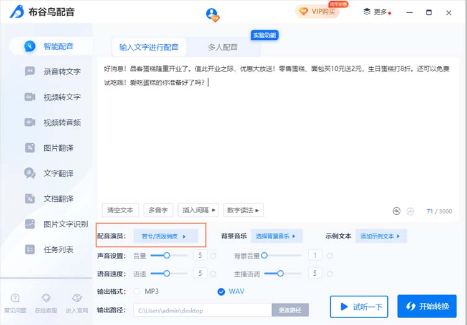The image size is (467, 325).
Task: Click the 多音字 polyphone button
Action: click(x=158, y=210)
